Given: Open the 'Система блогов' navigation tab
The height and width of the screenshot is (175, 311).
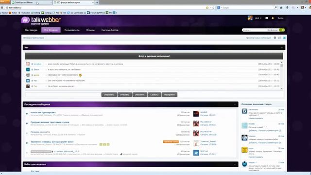Looking at the screenshot, I should 110,30.
